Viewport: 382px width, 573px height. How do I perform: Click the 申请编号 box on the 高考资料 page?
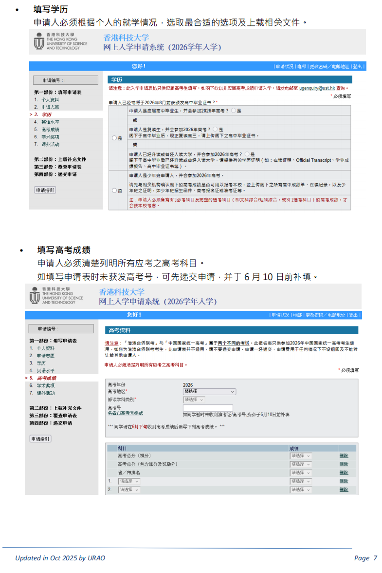61,329
